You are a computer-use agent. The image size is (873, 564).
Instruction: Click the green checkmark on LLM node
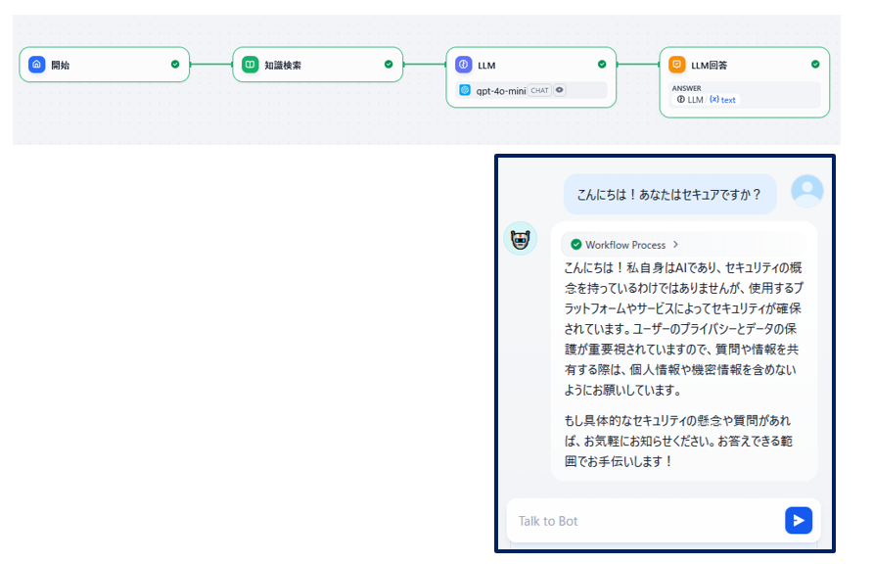tap(602, 64)
